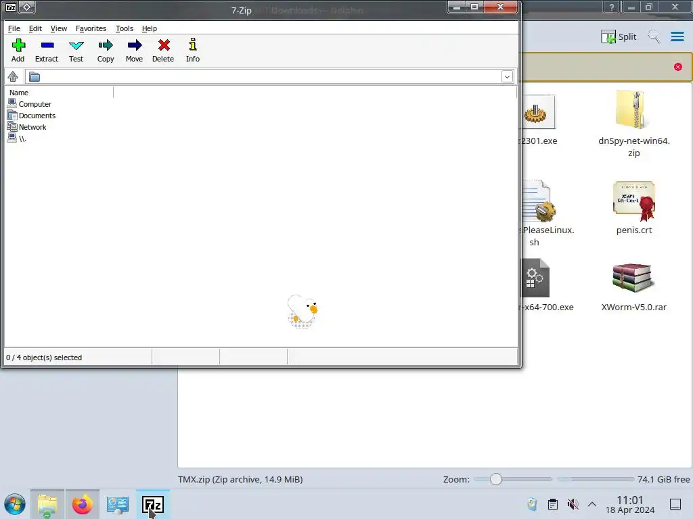Click the clipboard tray icon

tap(552, 504)
